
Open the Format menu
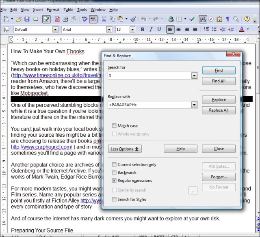coord(53,10)
